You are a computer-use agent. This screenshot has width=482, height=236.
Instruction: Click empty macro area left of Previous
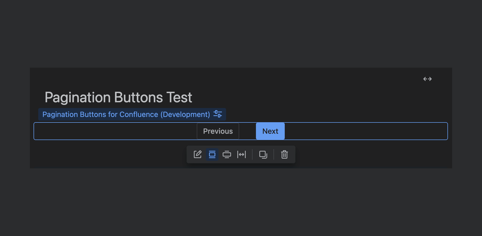coord(115,131)
